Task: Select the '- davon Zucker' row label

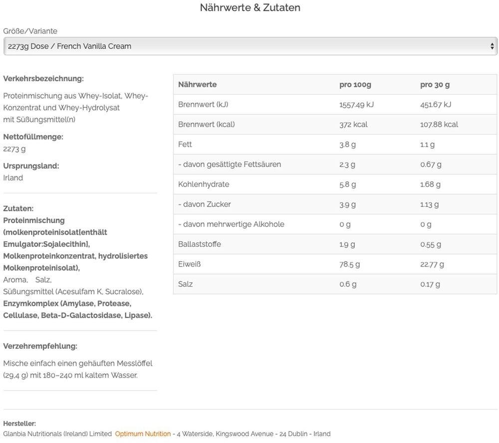Action: click(205, 204)
